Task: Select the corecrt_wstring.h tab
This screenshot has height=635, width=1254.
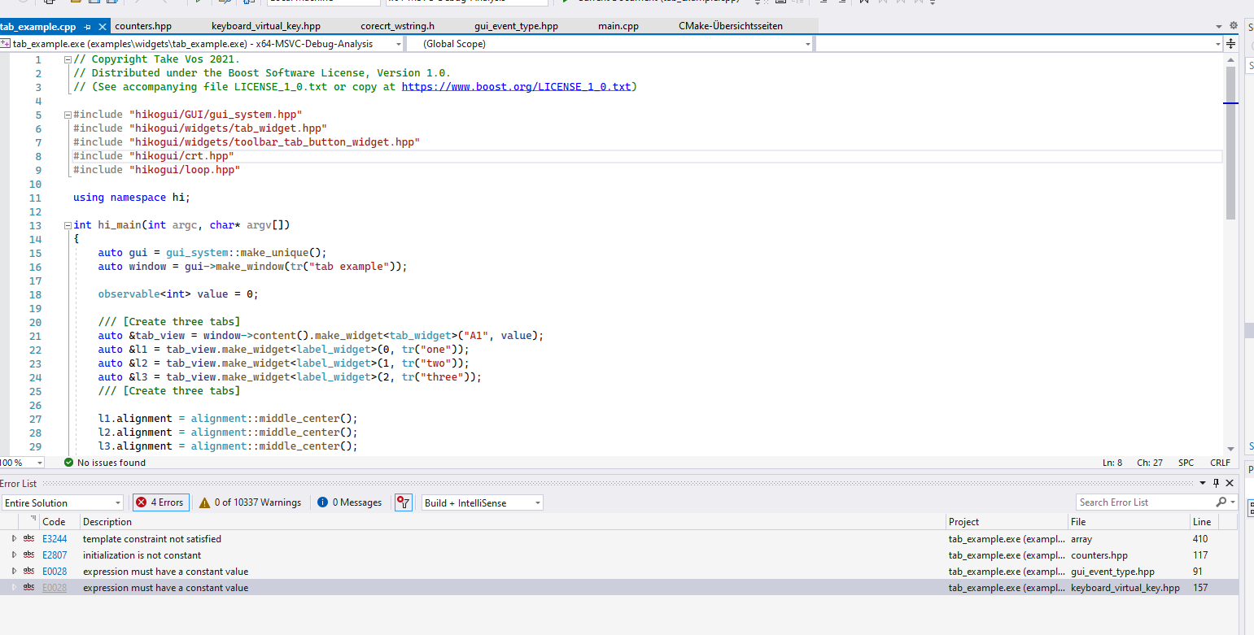Action: pyautogui.click(x=398, y=26)
